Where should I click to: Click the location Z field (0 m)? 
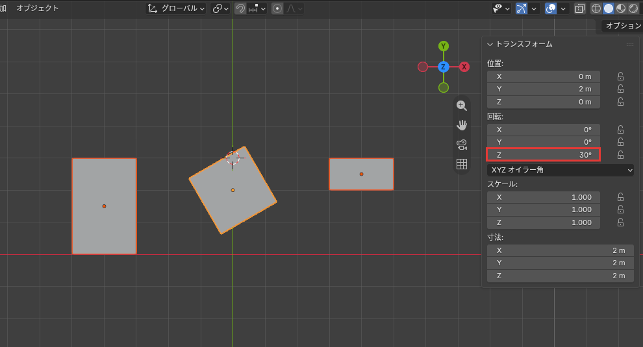pyautogui.click(x=544, y=102)
